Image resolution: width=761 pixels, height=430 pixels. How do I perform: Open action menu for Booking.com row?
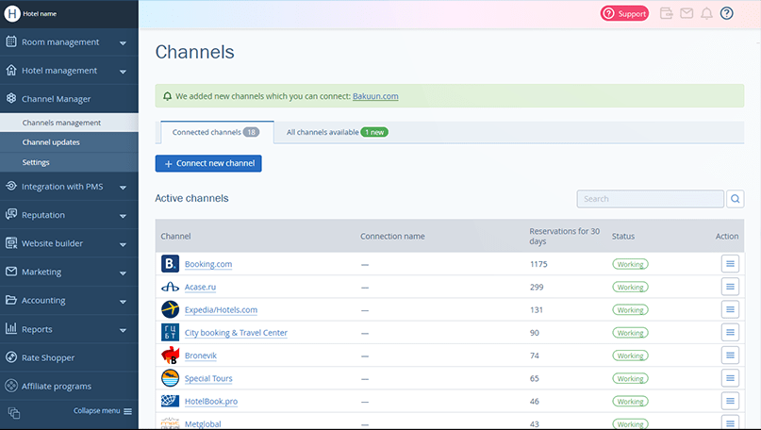[x=730, y=264]
